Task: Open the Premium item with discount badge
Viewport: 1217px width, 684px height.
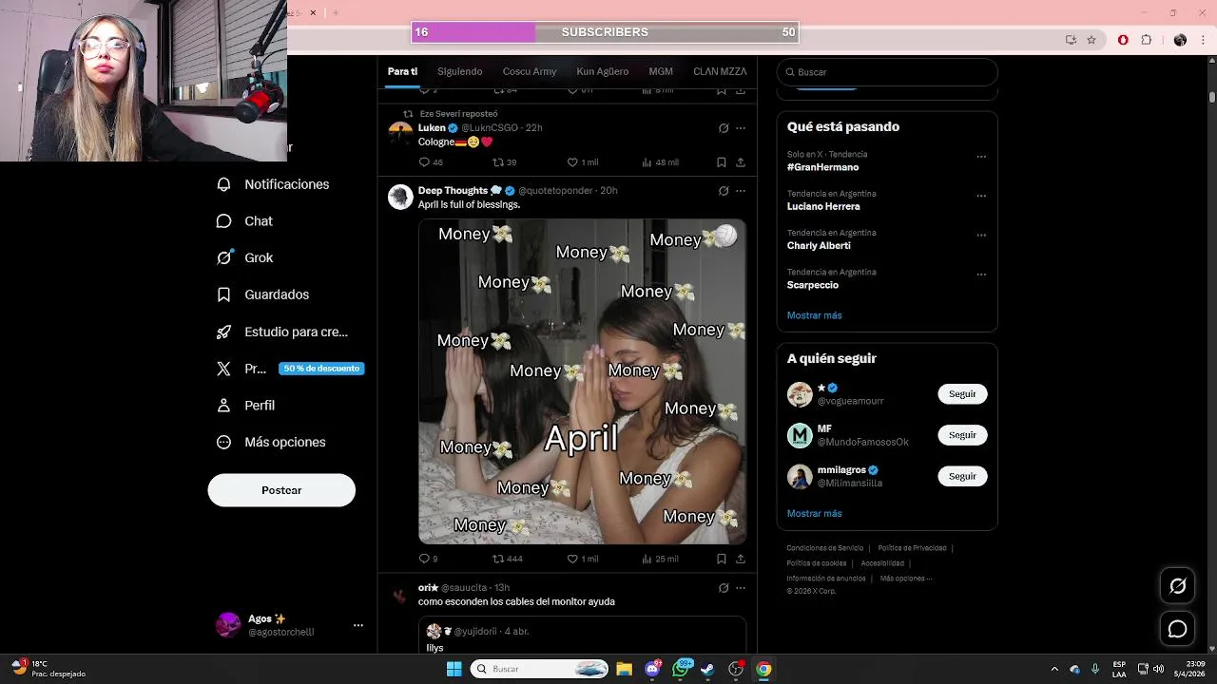Action: 290,369
